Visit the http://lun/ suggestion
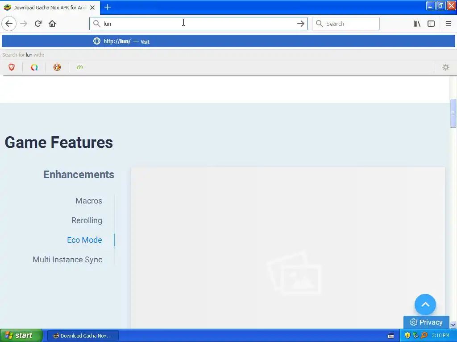 228,41
